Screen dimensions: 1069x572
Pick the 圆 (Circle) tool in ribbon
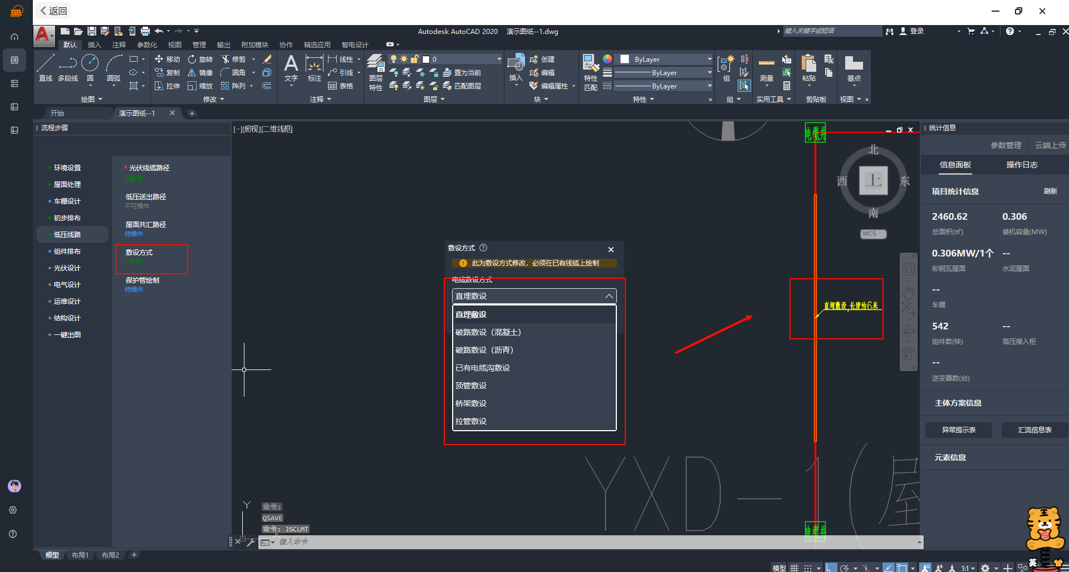(x=90, y=68)
